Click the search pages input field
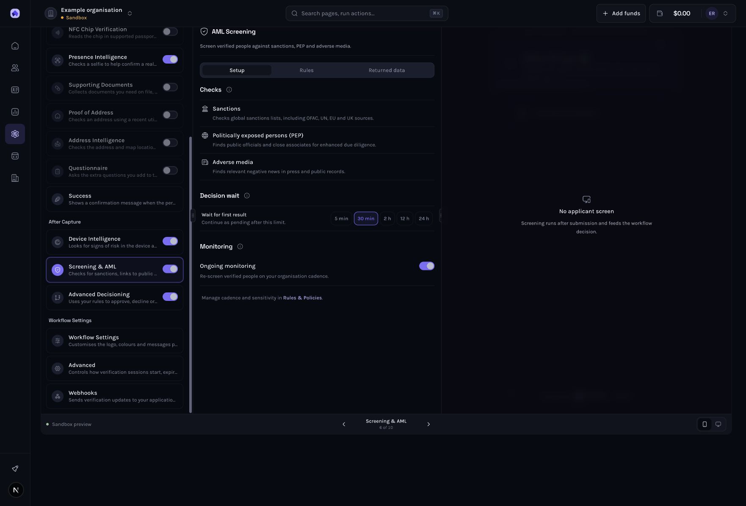This screenshot has height=506, width=746. tap(367, 14)
